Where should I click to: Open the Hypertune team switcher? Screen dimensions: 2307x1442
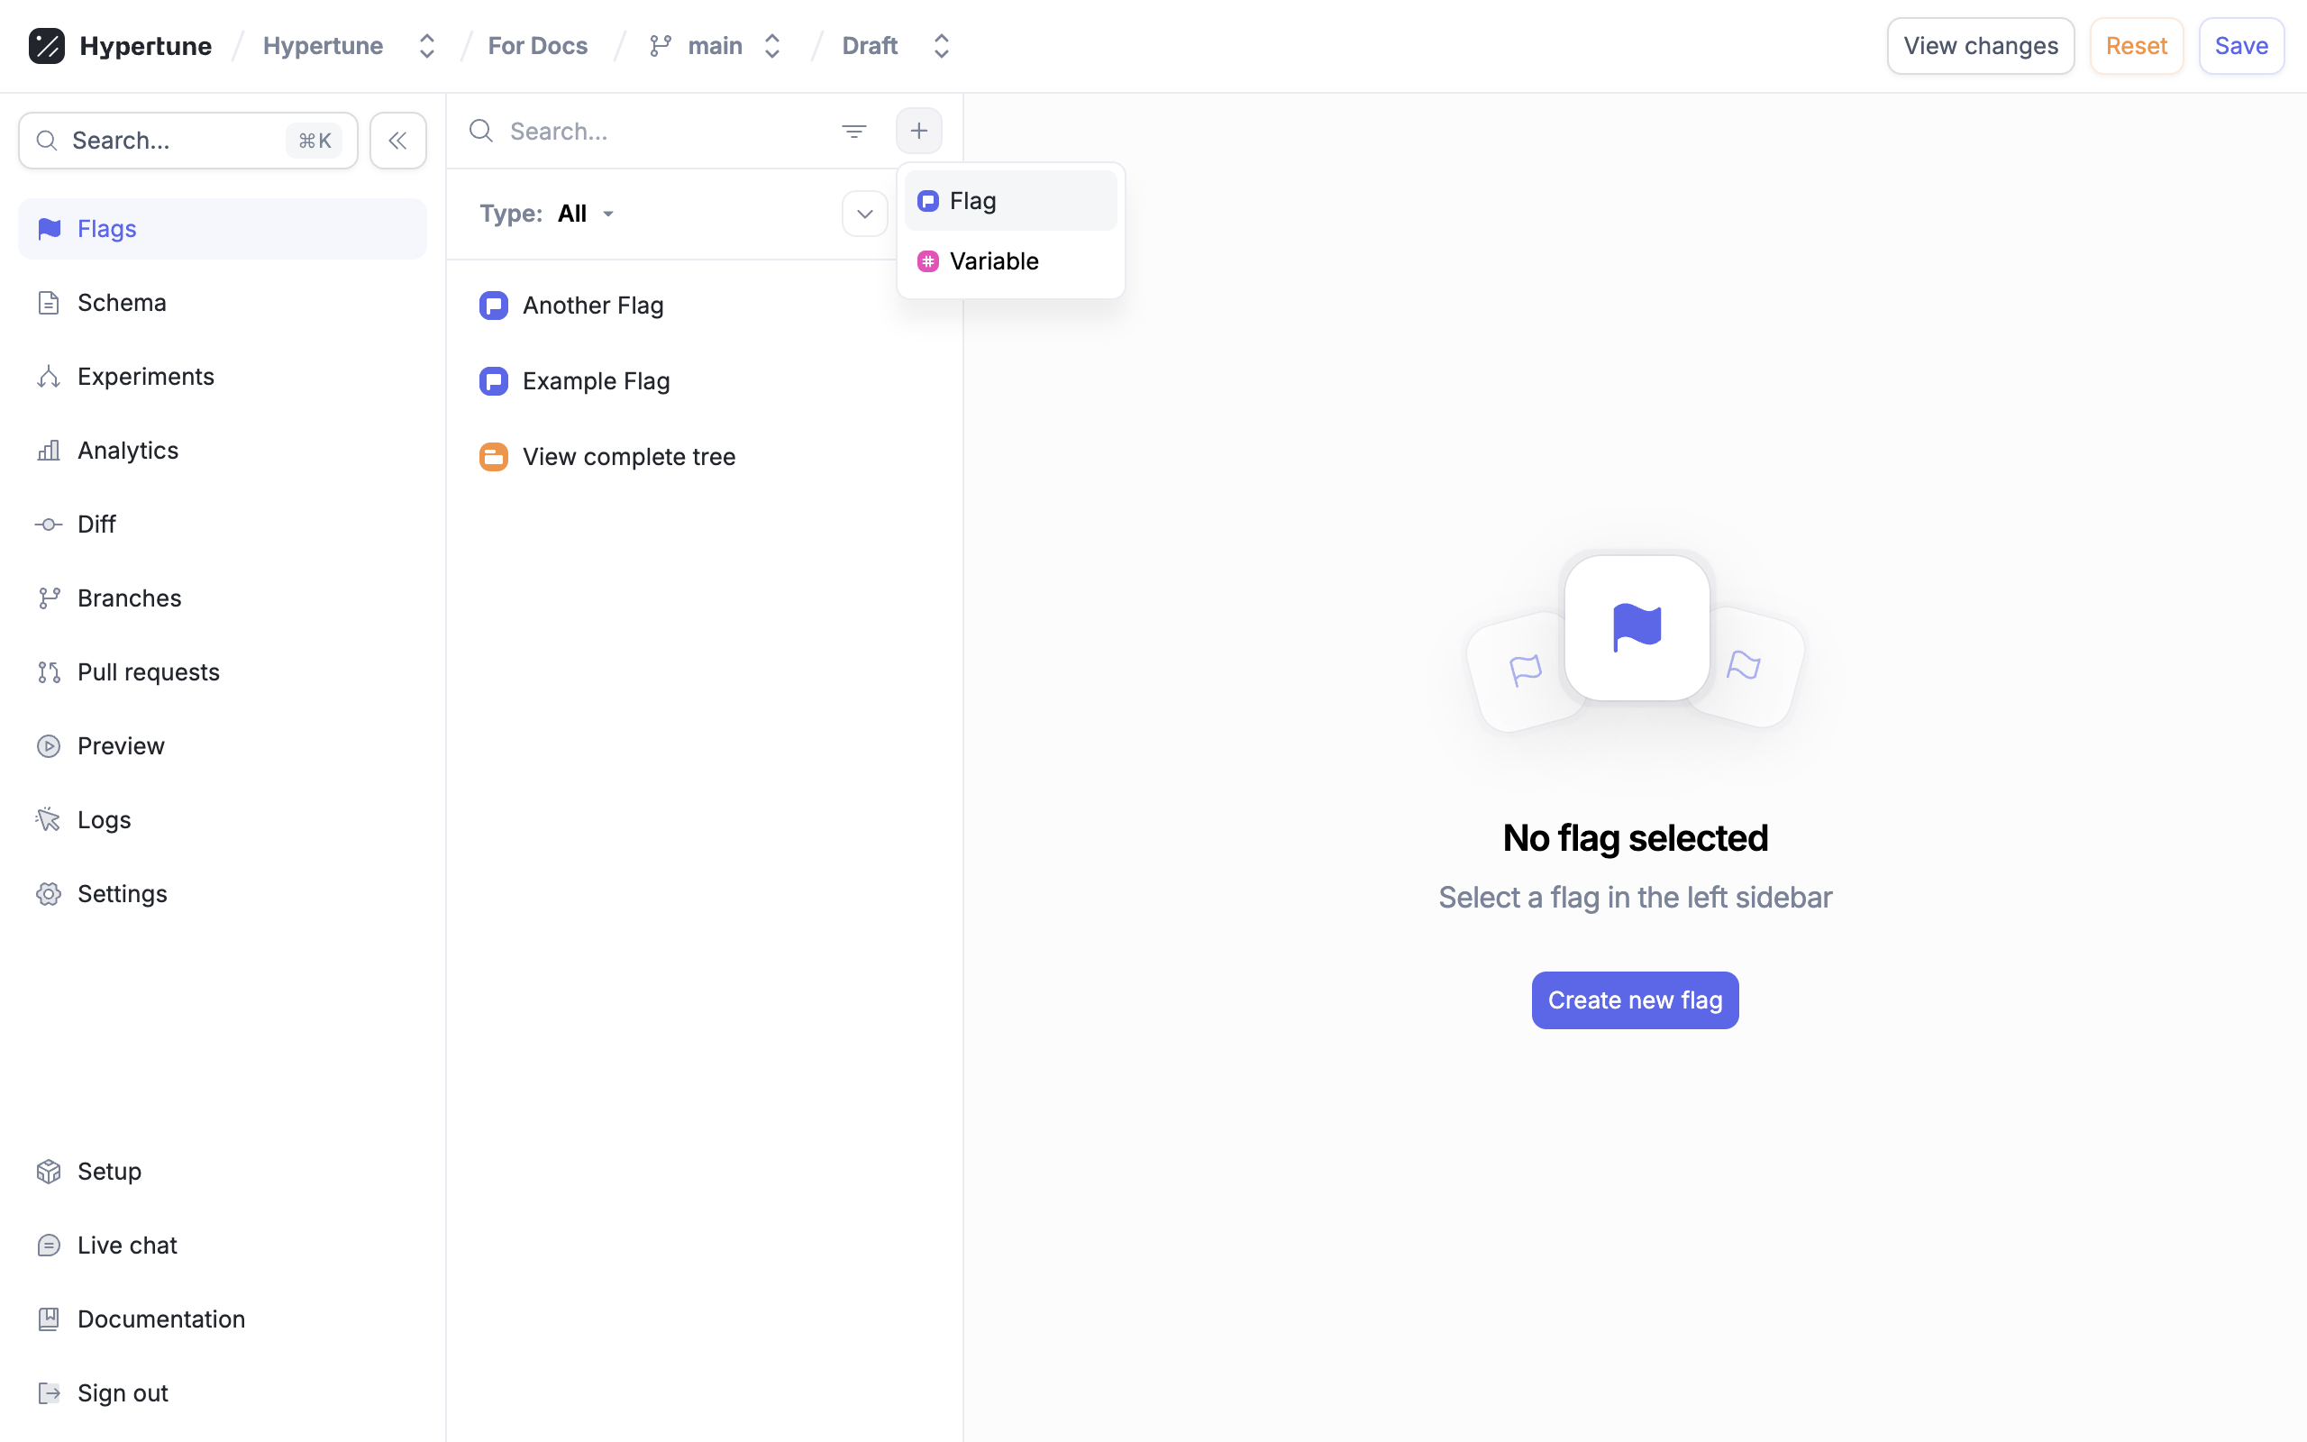(349, 46)
